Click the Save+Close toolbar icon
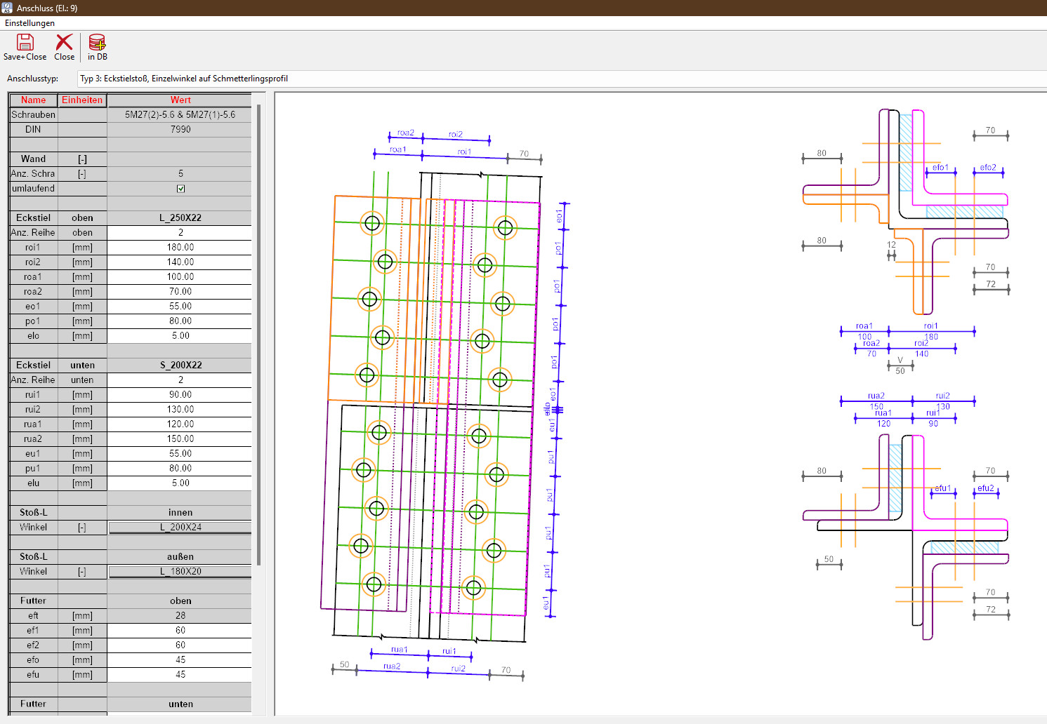This screenshot has width=1047, height=724. [x=25, y=47]
